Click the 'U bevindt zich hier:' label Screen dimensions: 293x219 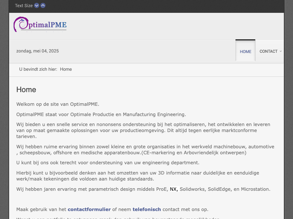38,69
